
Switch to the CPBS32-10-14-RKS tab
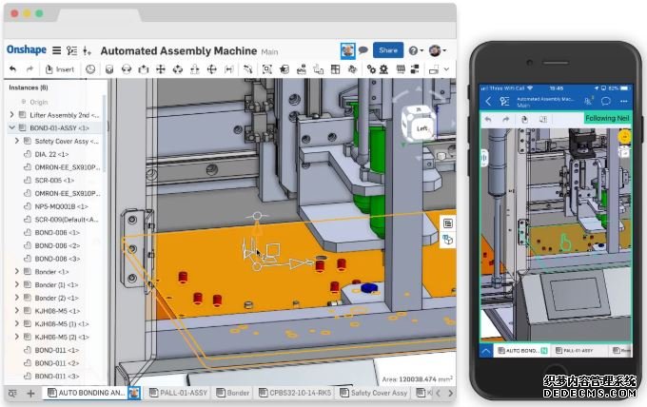[x=295, y=393]
